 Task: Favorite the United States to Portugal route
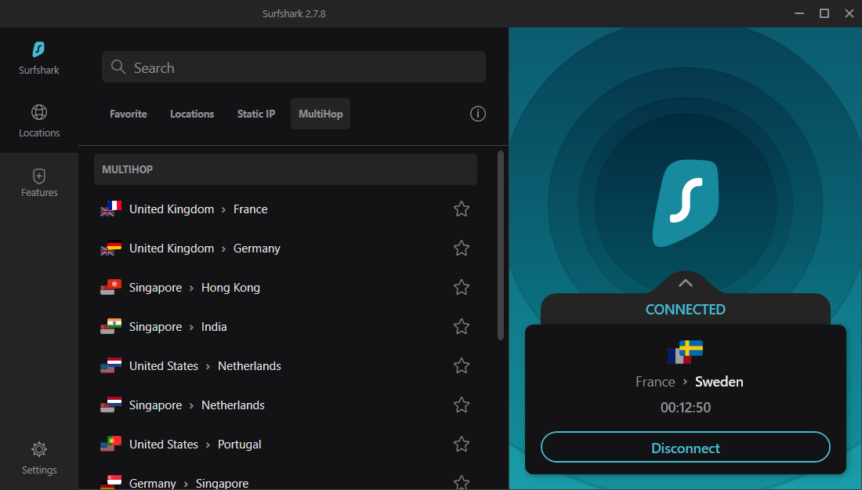click(462, 444)
